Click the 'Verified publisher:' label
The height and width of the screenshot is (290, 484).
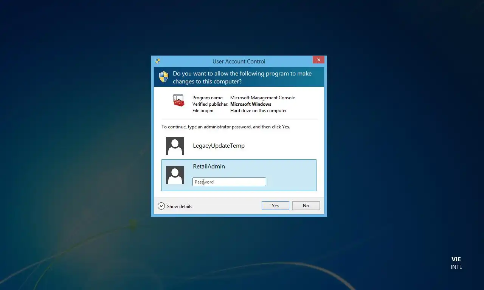click(210, 104)
